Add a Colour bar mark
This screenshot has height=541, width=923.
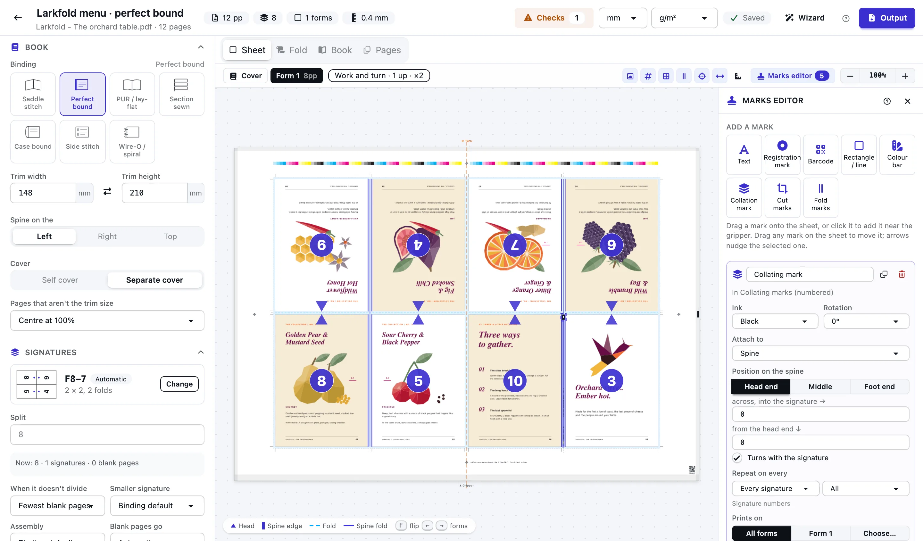click(897, 154)
